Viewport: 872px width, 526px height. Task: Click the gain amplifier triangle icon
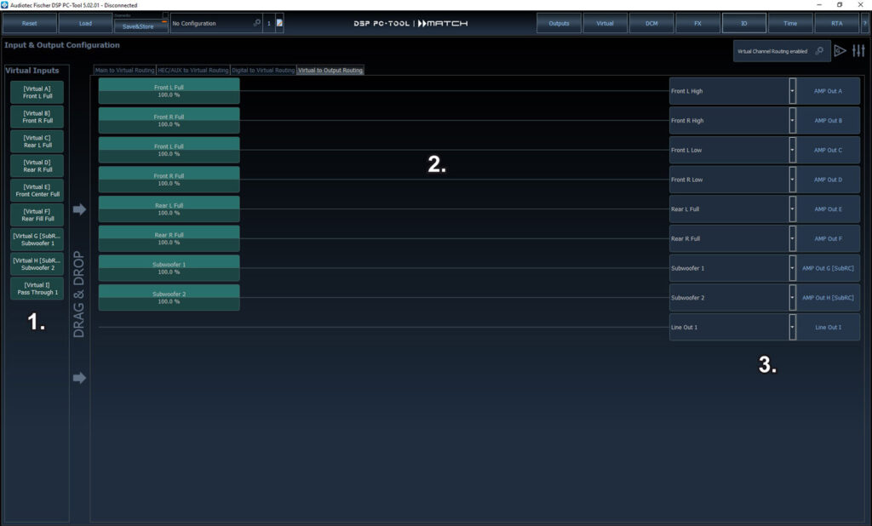840,51
